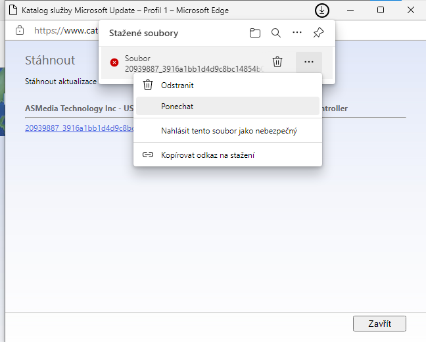Click the search downloads magnifier icon
Image resolution: width=426 pixels, height=342 pixels.
[275, 33]
